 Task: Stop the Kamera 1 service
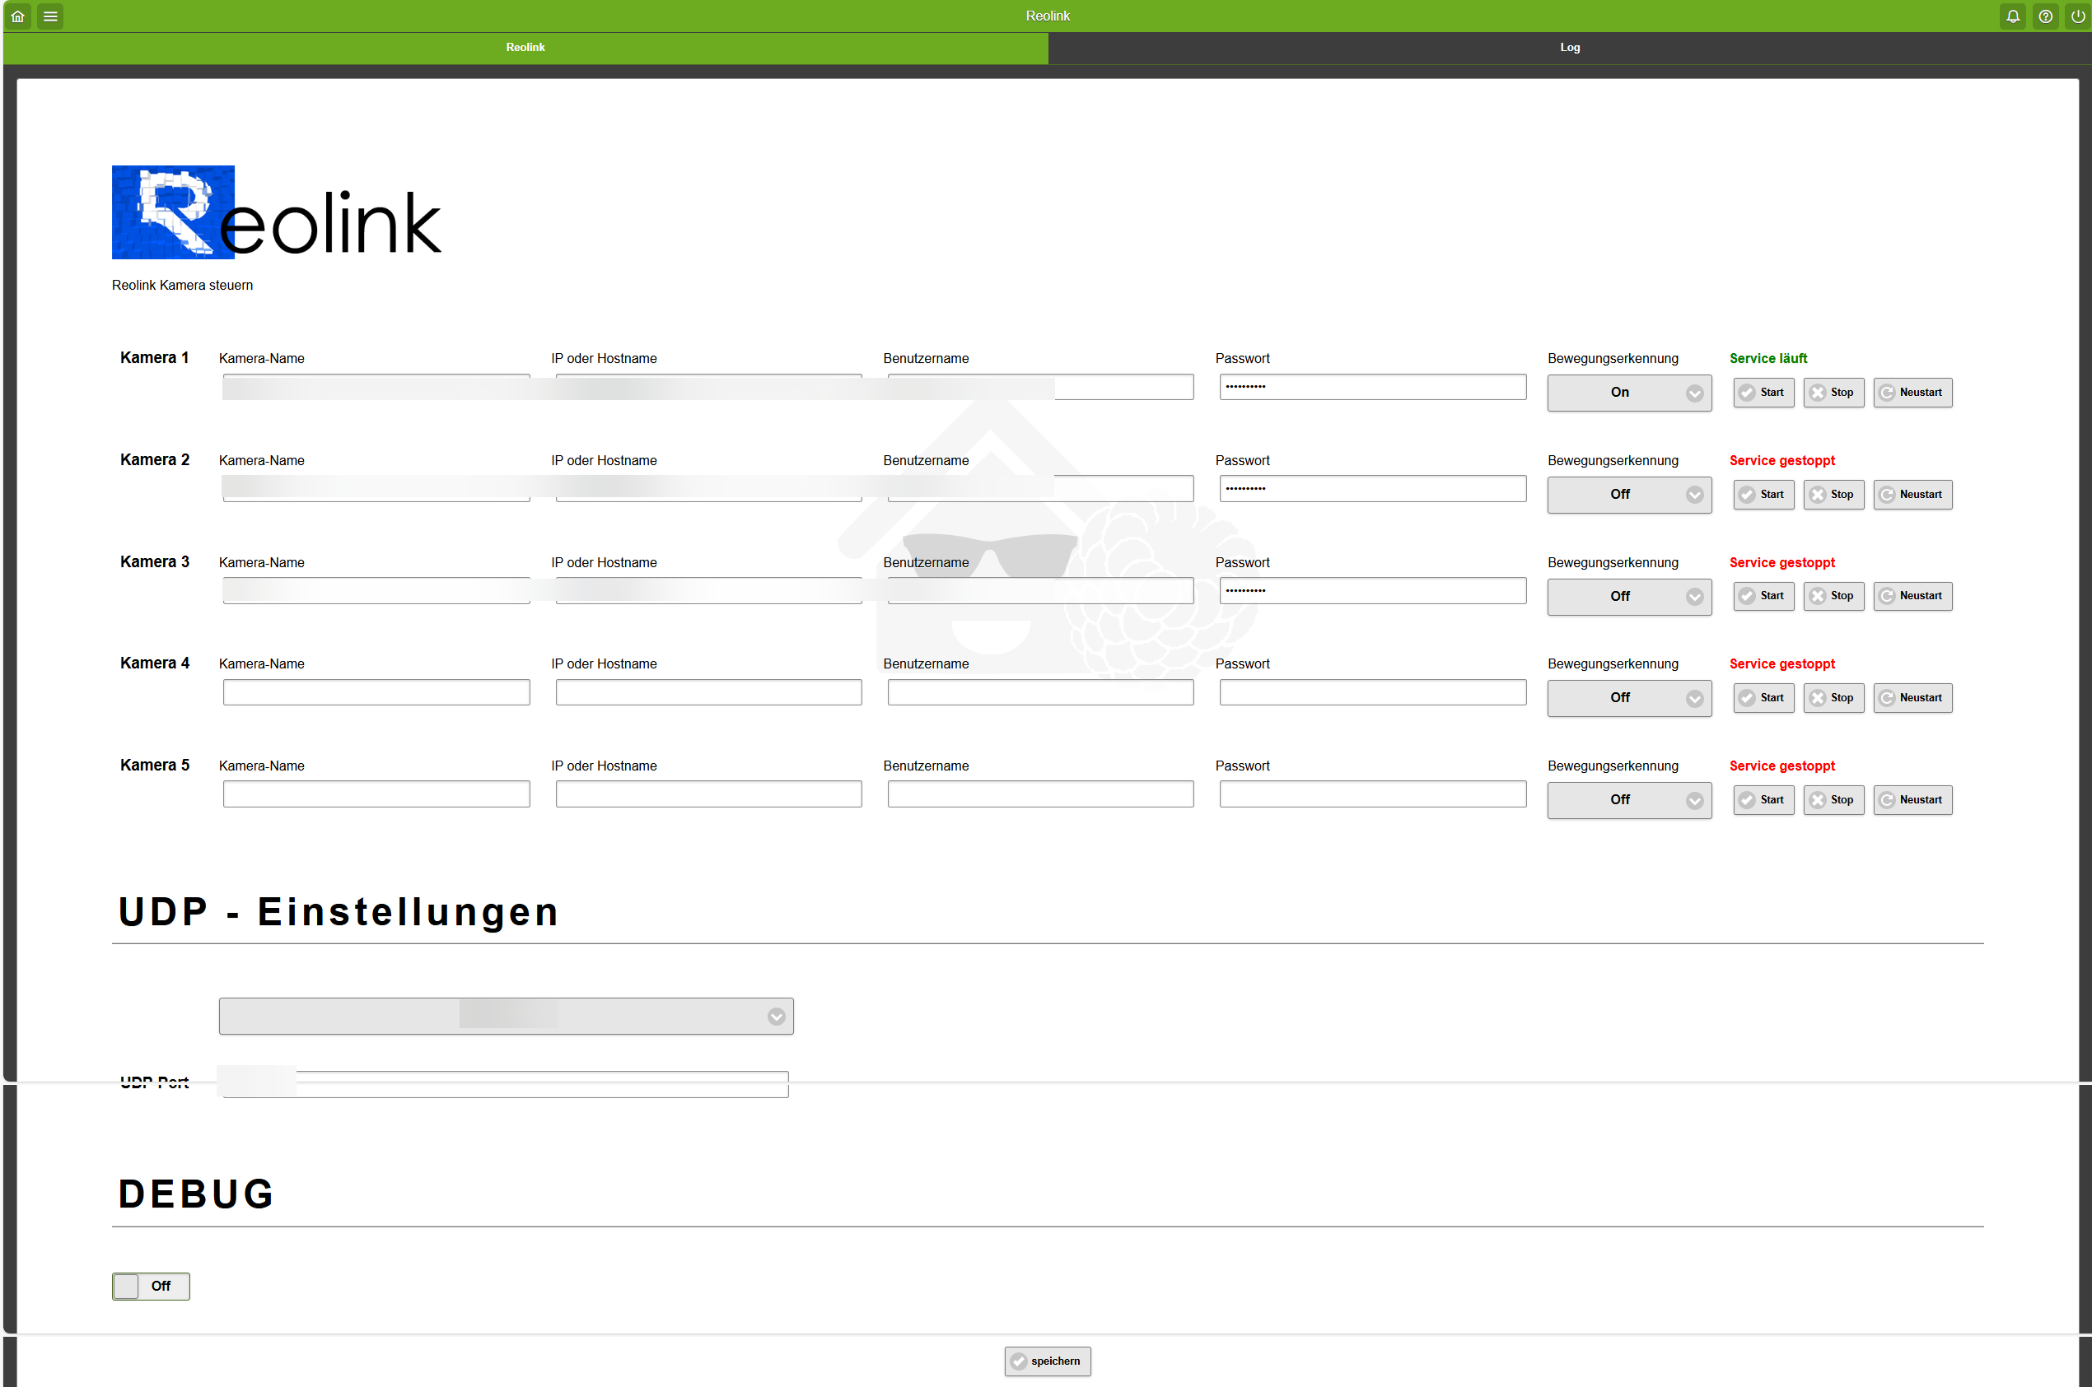pyautogui.click(x=1833, y=393)
